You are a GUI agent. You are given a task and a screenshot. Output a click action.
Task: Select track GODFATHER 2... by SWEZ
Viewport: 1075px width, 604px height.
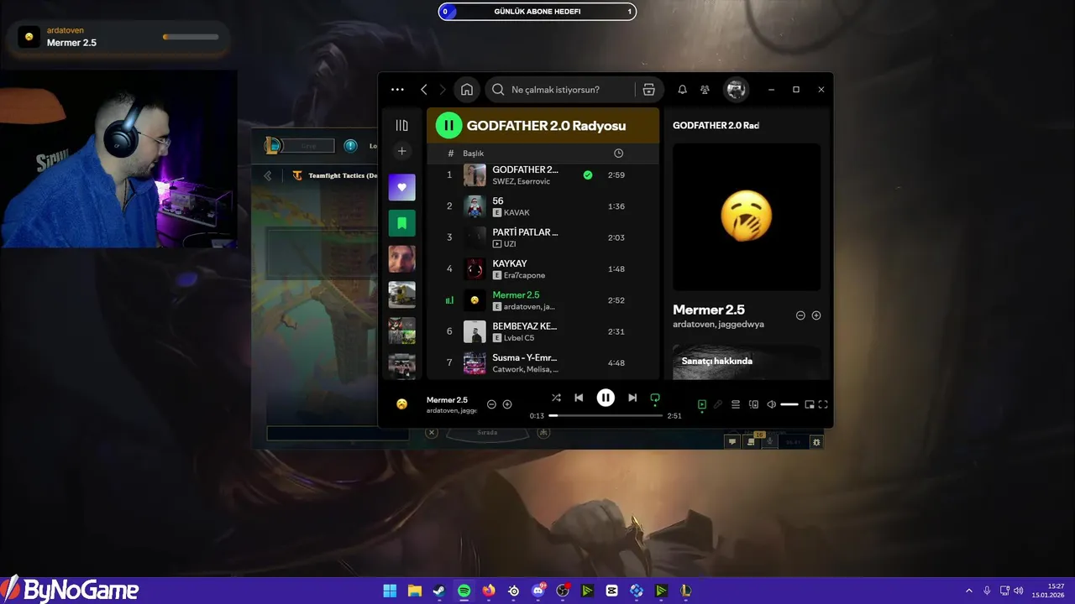click(x=543, y=174)
